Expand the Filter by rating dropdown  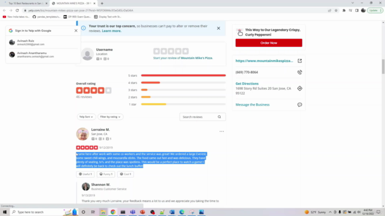tap(110, 117)
